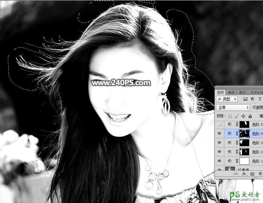Create new adjustment layer icon

click(260, 174)
